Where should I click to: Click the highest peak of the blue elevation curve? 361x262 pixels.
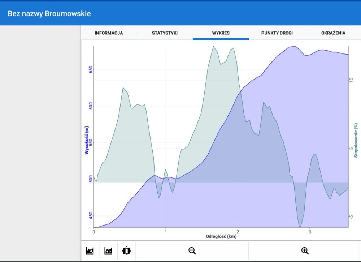click(x=294, y=46)
